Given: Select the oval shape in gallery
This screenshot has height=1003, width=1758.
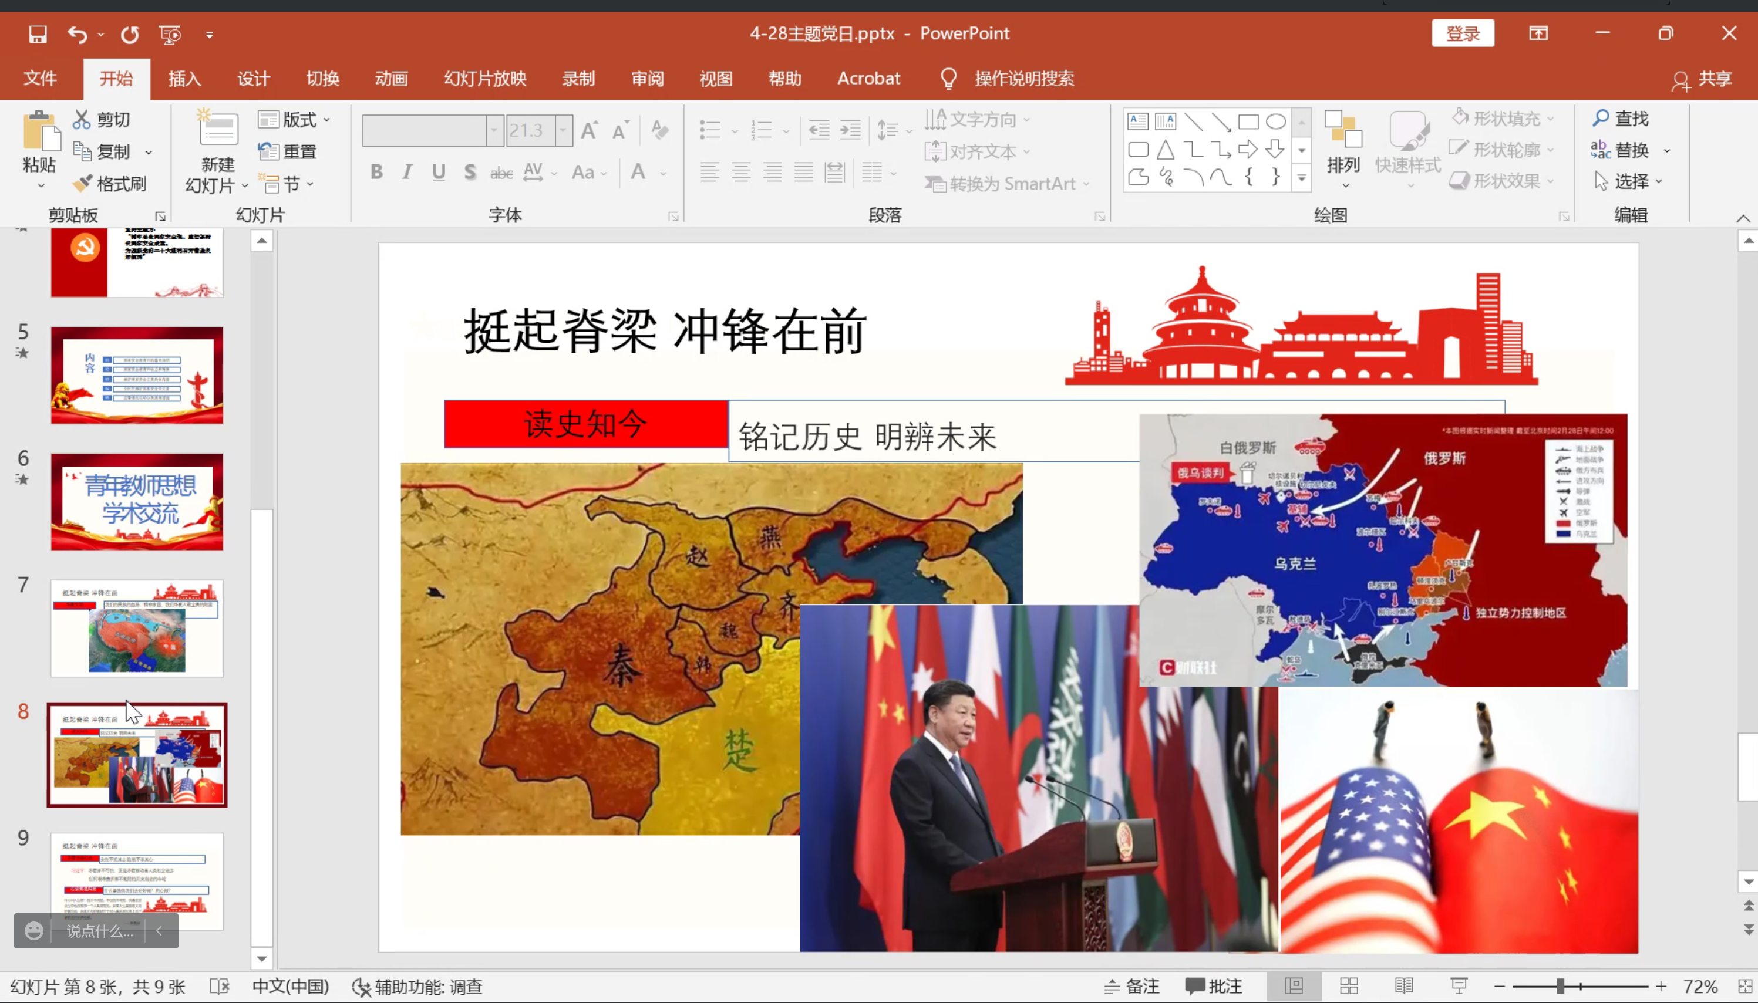Looking at the screenshot, I should click(x=1275, y=121).
